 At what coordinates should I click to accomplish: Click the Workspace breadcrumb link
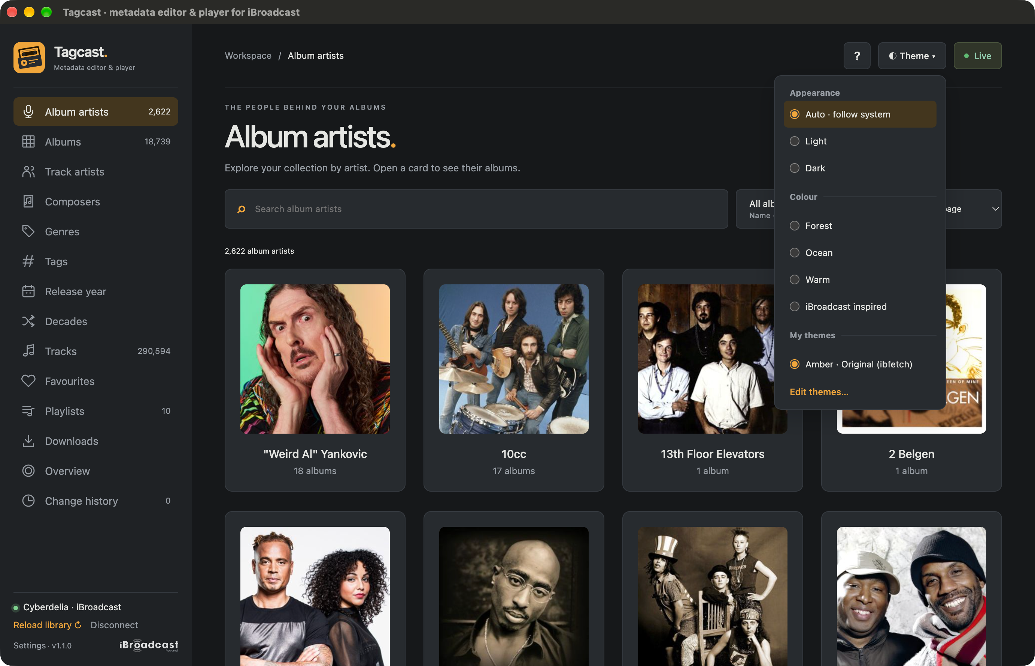(248, 56)
